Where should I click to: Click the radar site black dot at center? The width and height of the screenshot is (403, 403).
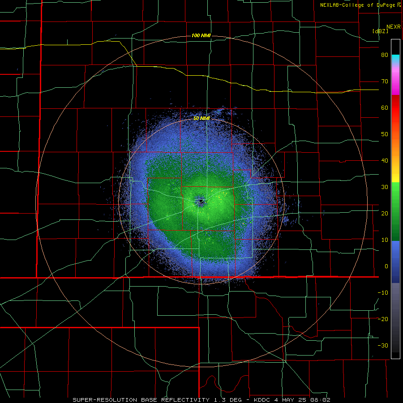[201, 201]
